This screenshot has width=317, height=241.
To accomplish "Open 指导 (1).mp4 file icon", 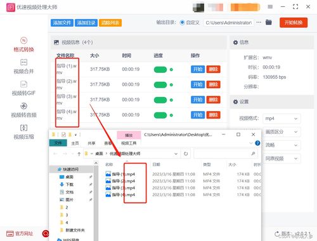I will click(x=108, y=174).
